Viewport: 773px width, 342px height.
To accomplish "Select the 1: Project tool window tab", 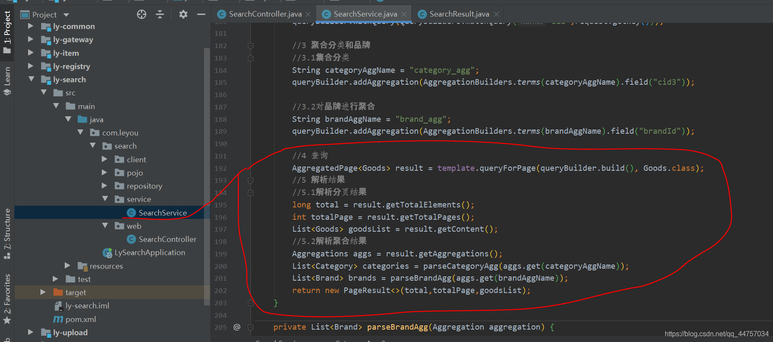I will click(7, 32).
